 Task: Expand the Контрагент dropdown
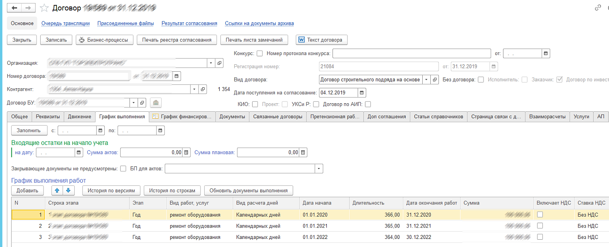[x=195, y=89]
